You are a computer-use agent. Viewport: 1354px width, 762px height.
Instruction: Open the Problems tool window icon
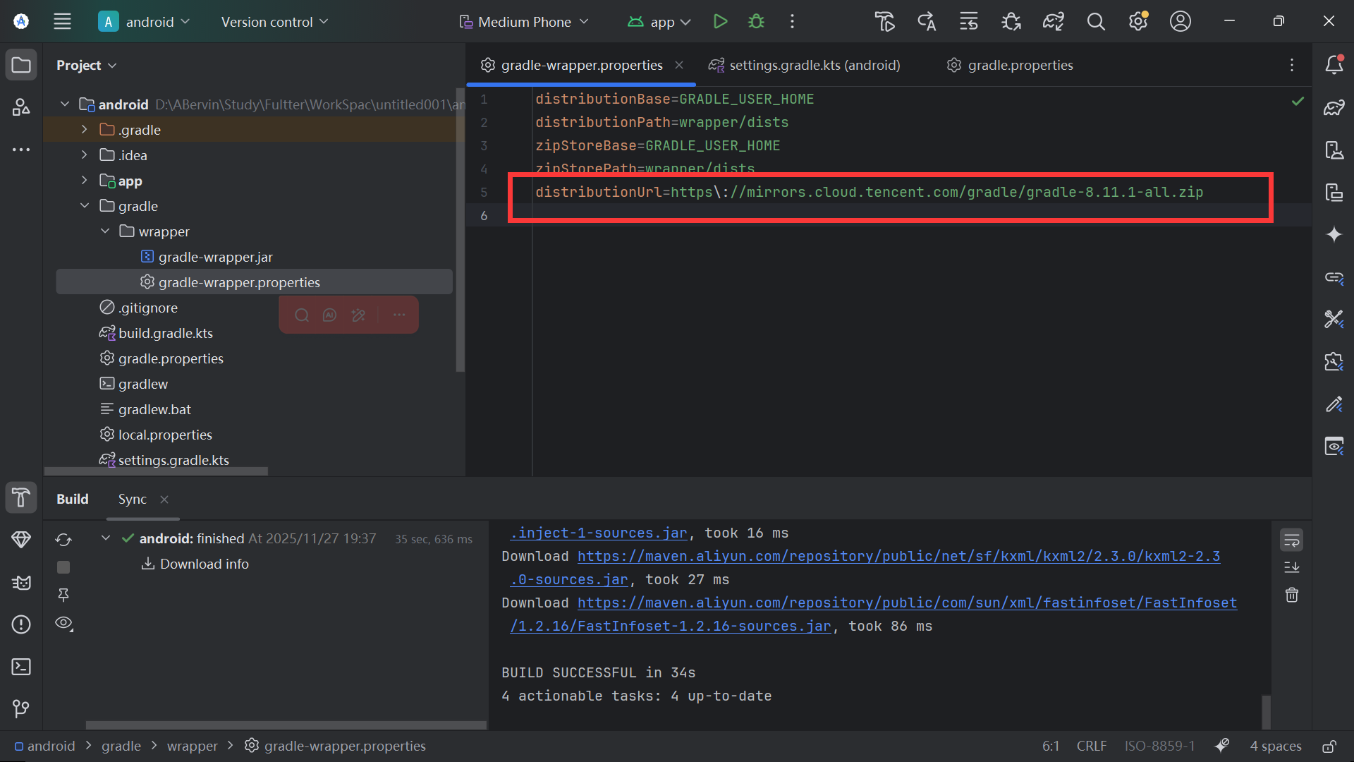21,624
